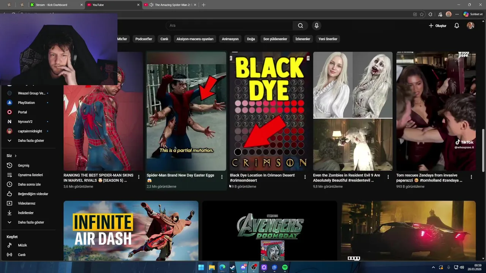Screen dimensions: 486x273
Task: Click title Black Dye Location In Crimson Desert
Action: tap(262, 178)
